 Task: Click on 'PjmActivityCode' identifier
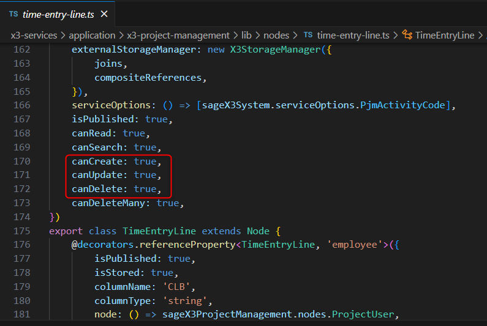pyautogui.click(x=402, y=105)
